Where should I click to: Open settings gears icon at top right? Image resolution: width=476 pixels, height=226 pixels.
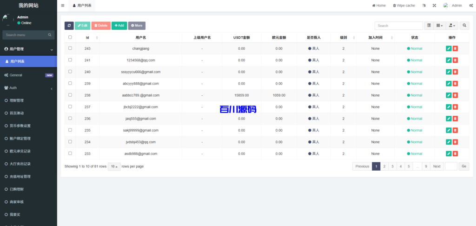coord(471,6)
